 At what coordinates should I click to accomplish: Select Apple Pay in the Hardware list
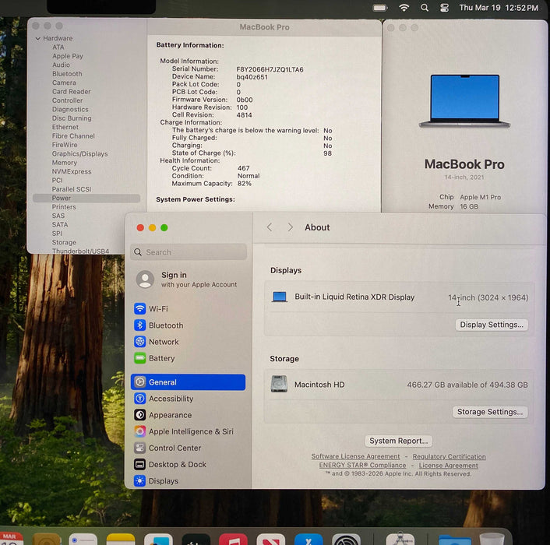pyautogui.click(x=67, y=56)
